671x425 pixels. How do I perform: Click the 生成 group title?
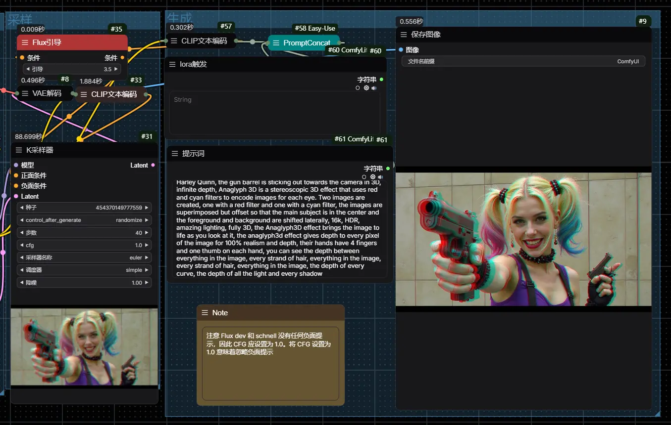tap(179, 19)
